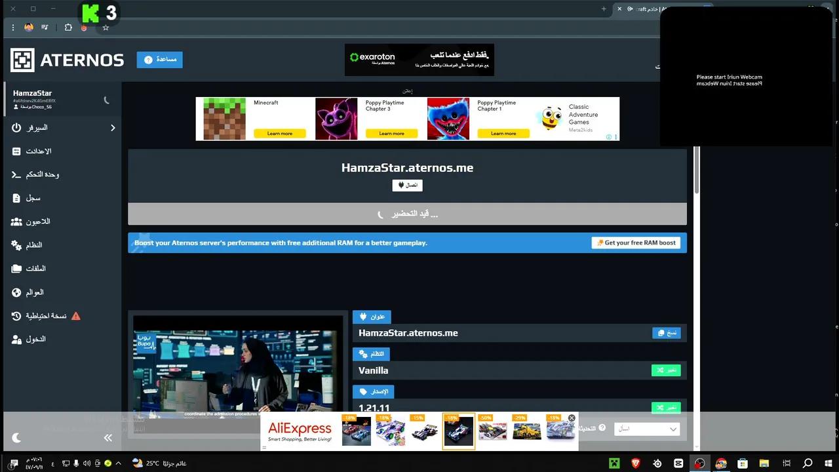This screenshot has height=472, width=839.
Task: Open the browser extensions puzzle icon
Action: (68, 28)
